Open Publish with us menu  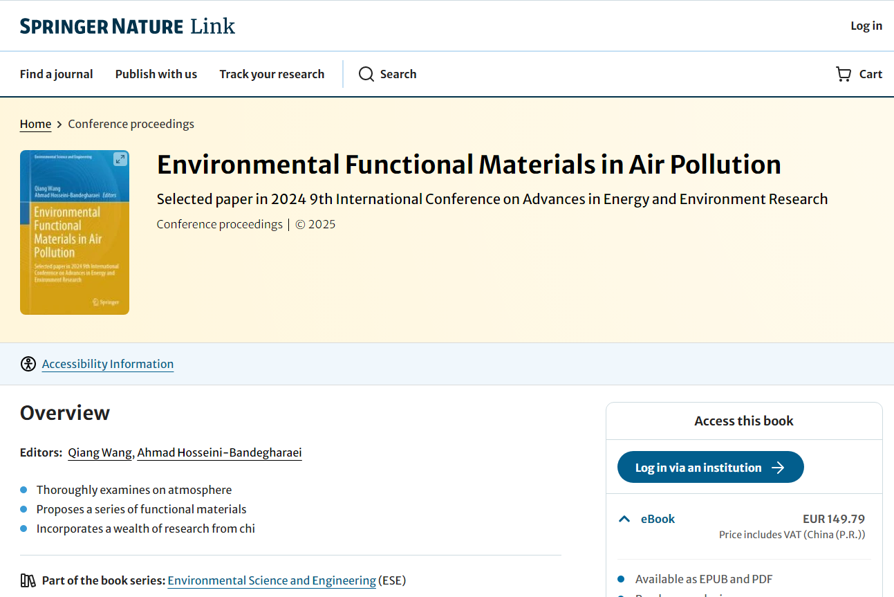[156, 74]
